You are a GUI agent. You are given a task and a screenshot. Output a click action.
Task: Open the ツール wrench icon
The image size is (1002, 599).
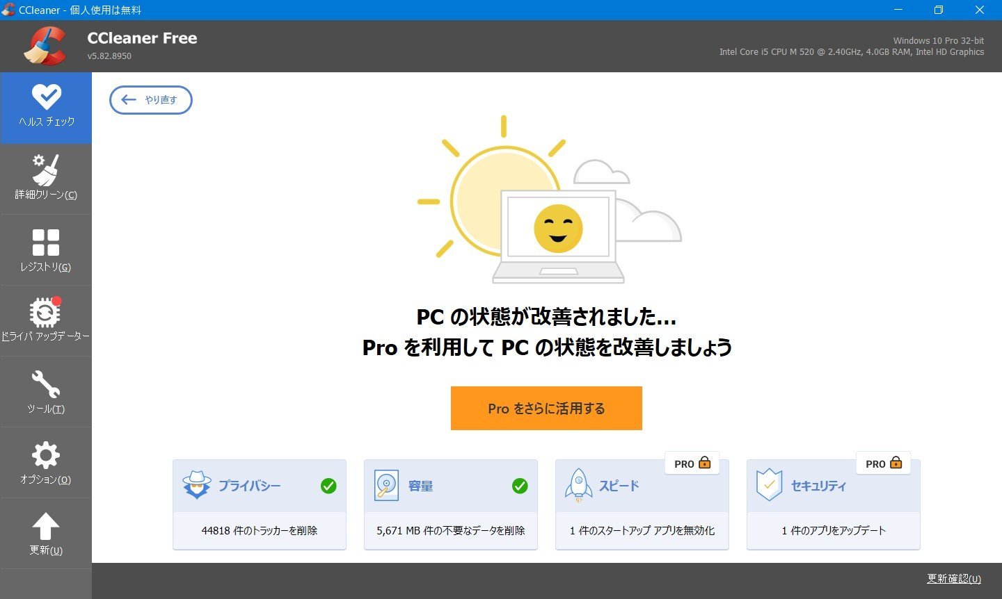click(46, 384)
